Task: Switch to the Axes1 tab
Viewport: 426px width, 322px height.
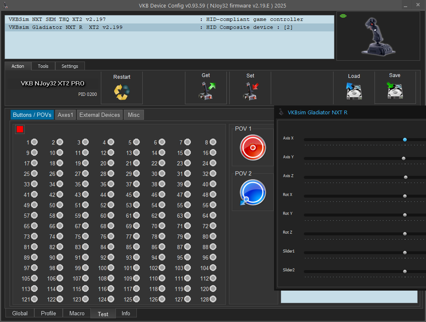Action: pos(65,115)
